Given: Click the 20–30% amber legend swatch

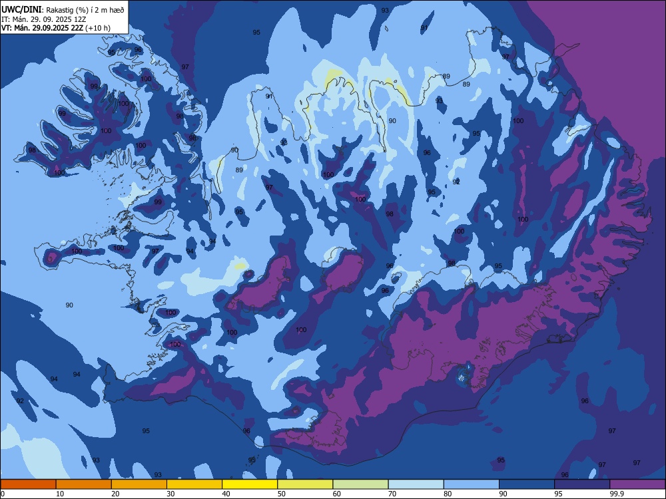Looking at the screenshot, I should click(x=139, y=484).
